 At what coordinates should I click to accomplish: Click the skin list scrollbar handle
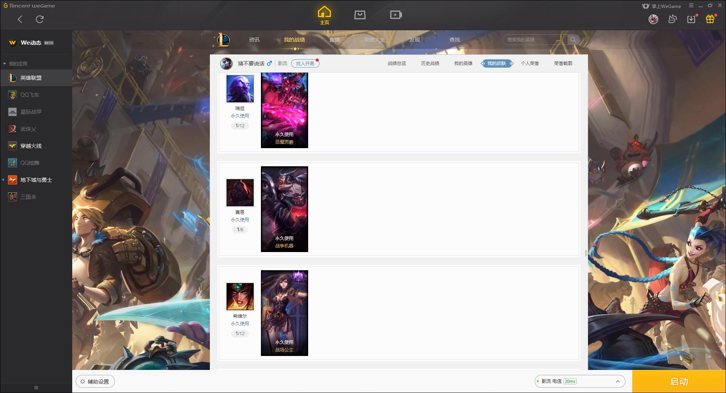tap(586, 253)
